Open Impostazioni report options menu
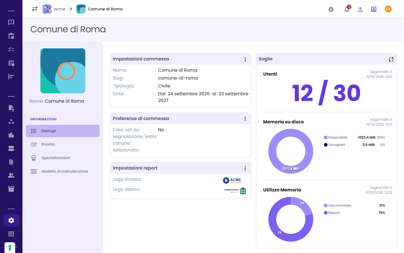Image resolution: width=404 pixels, height=253 pixels. pos(245,168)
